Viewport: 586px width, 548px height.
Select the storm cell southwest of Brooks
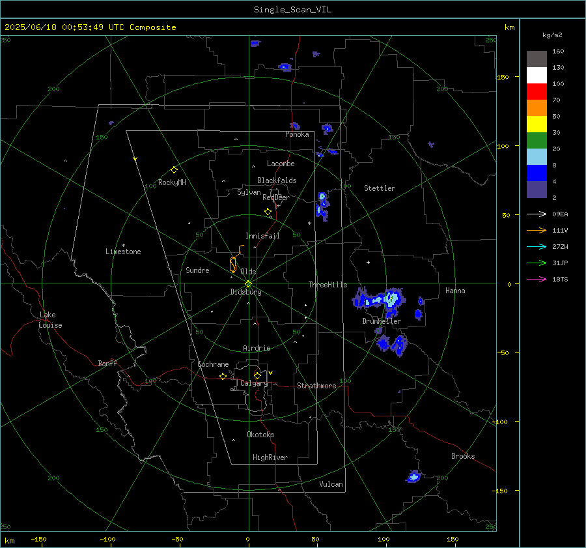click(413, 476)
